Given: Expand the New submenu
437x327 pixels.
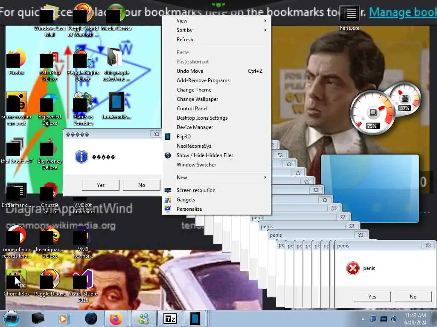Looking at the screenshot, I should click(x=217, y=178).
